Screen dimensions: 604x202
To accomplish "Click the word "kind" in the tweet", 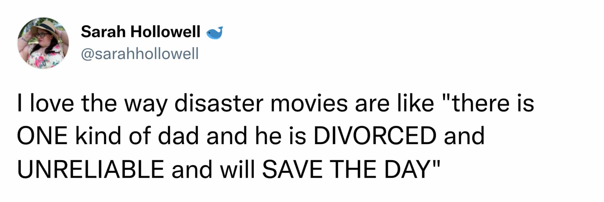I will coord(98,136).
